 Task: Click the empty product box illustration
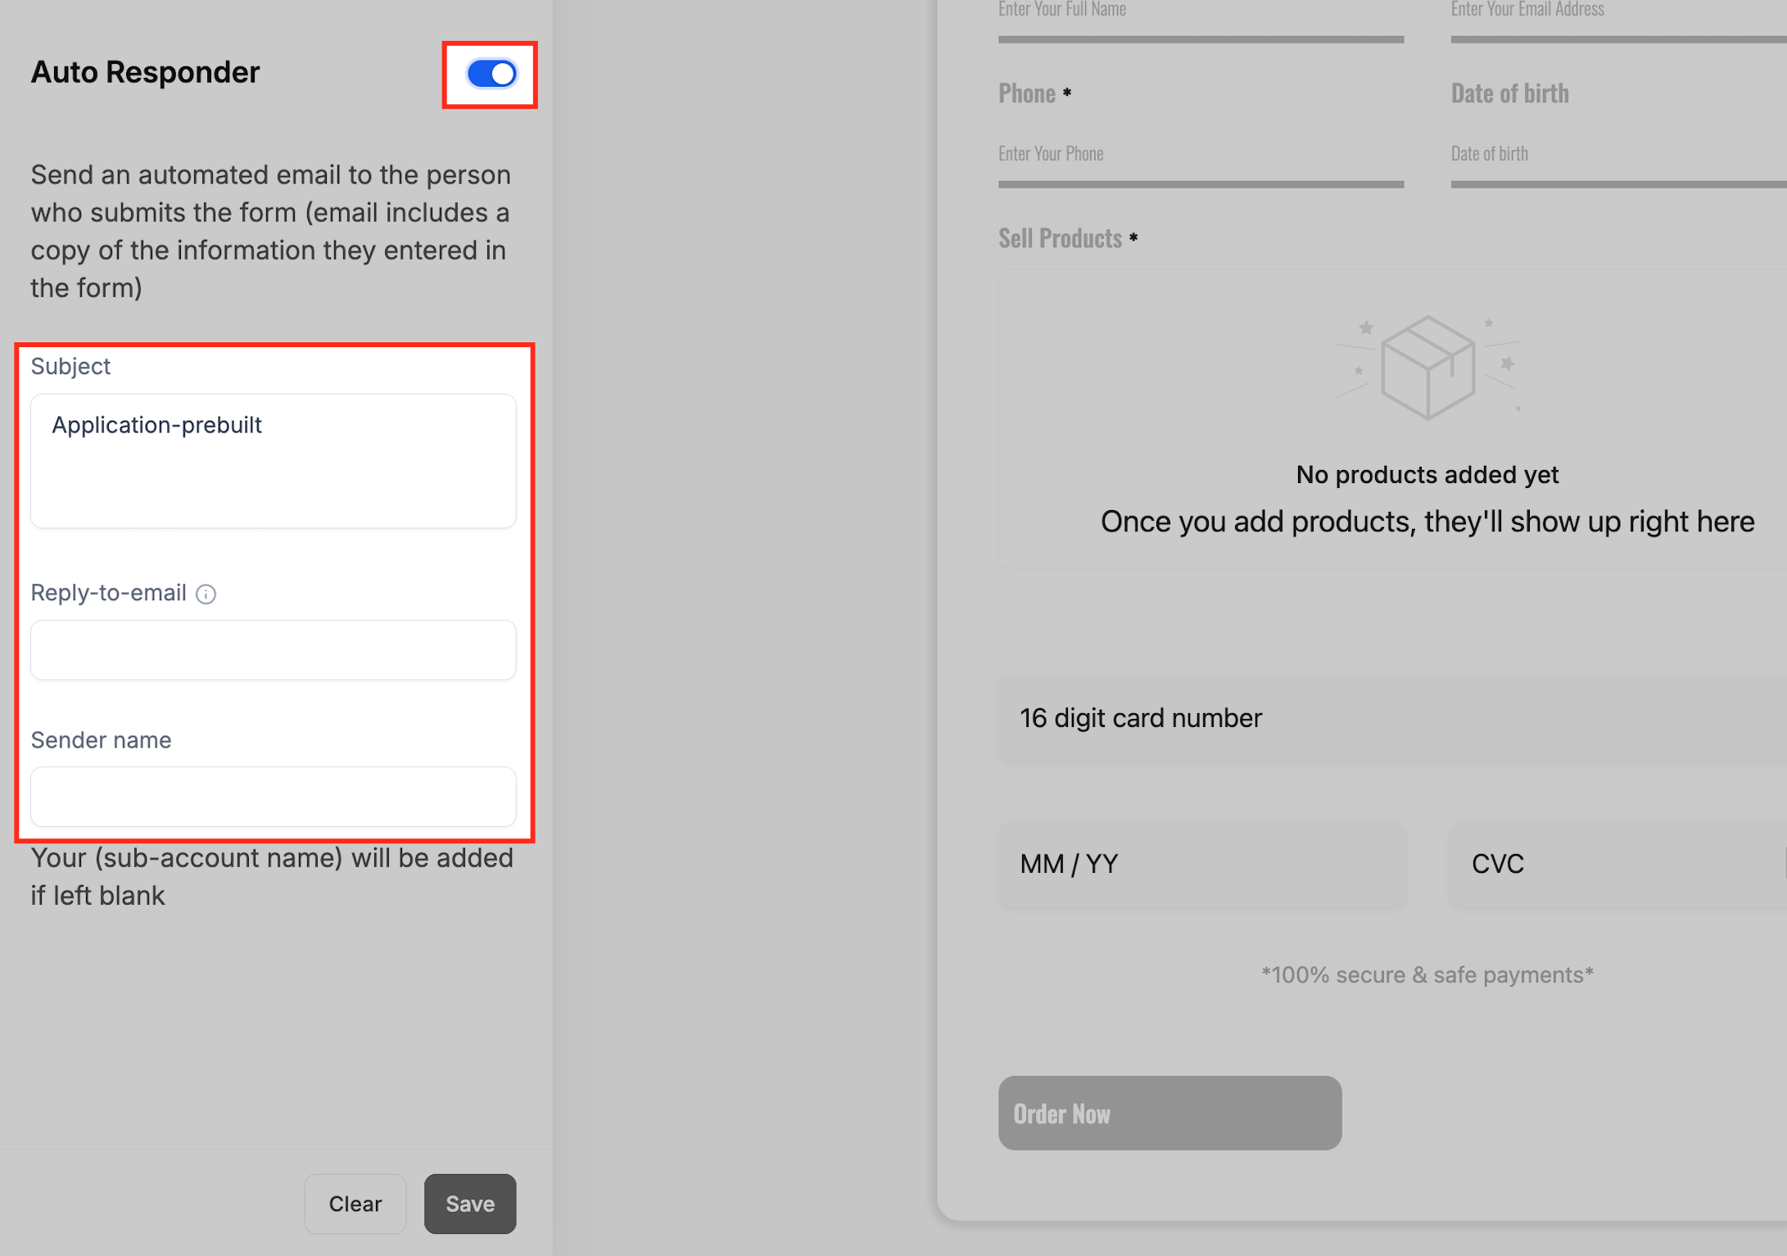pos(1427,367)
